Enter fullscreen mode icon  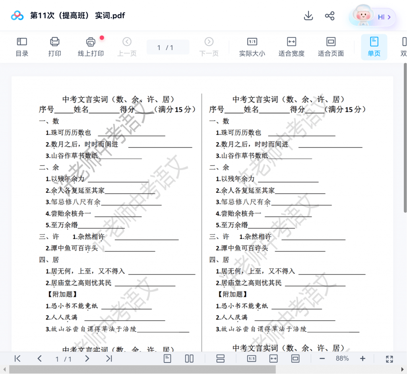point(390,359)
